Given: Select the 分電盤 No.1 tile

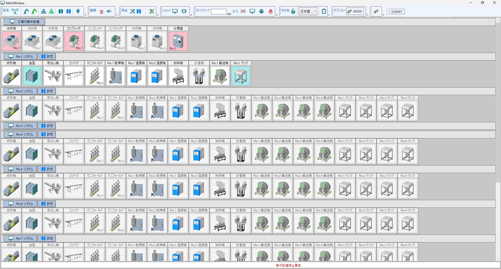Looking at the screenshot, I should (x=178, y=41).
